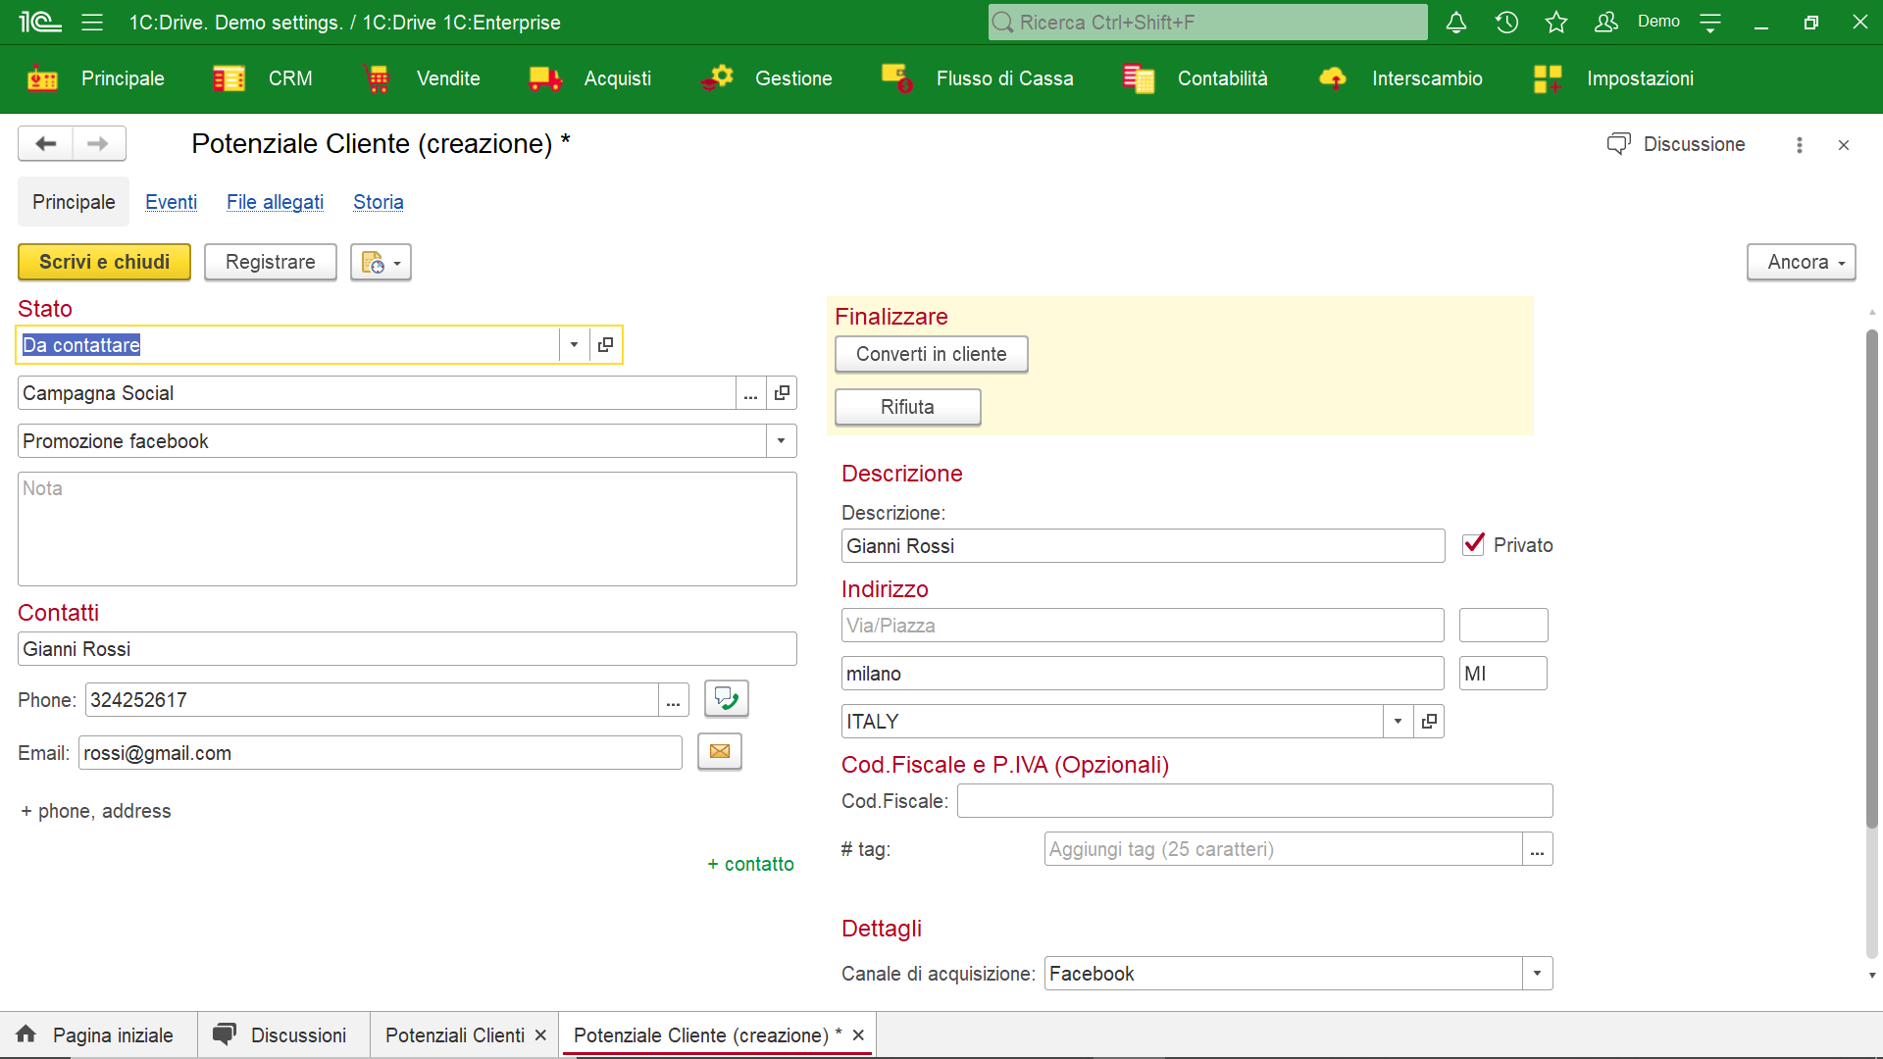Open notifications bell
This screenshot has width=1883, height=1059.
[1456, 23]
